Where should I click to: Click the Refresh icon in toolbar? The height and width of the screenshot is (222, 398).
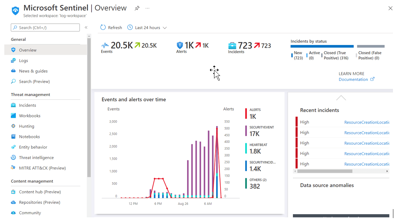(103, 28)
